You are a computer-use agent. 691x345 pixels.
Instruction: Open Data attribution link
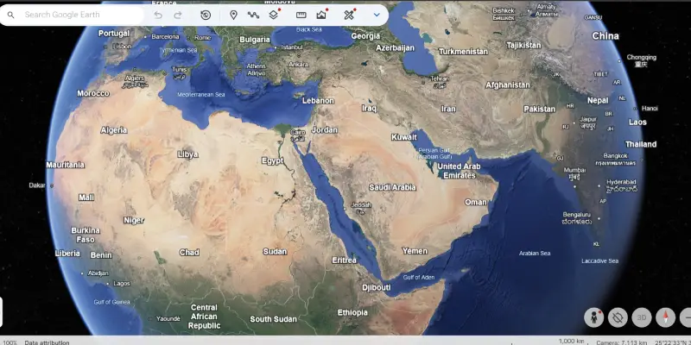47,342
